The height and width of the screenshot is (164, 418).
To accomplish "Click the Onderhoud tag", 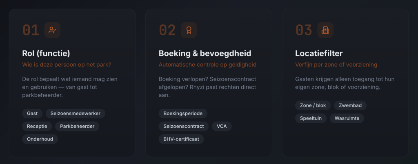I will (40, 139).
